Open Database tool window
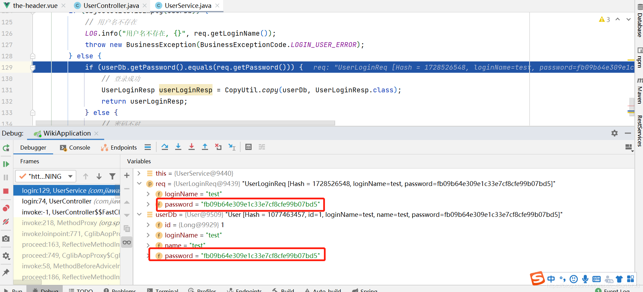The height and width of the screenshot is (292, 643). [x=639, y=21]
